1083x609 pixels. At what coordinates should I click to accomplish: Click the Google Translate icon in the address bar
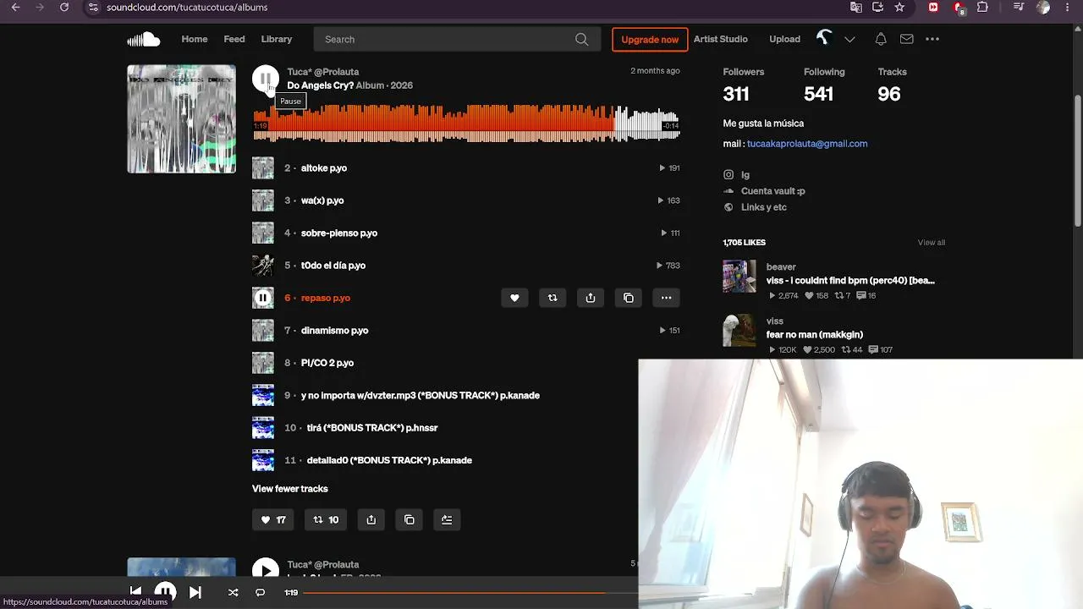[x=856, y=8]
